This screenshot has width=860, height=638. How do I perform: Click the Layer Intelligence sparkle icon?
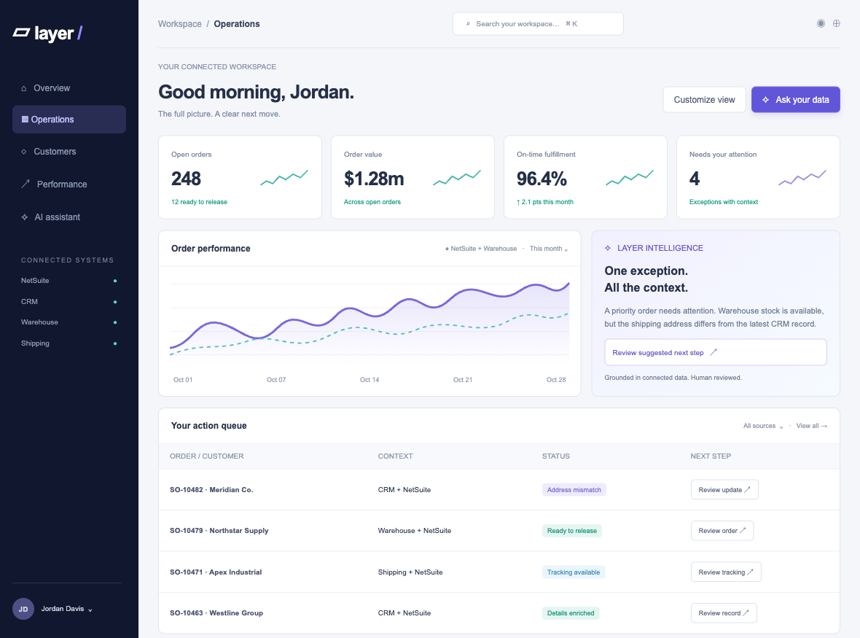pyautogui.click(x=608, y=248)
